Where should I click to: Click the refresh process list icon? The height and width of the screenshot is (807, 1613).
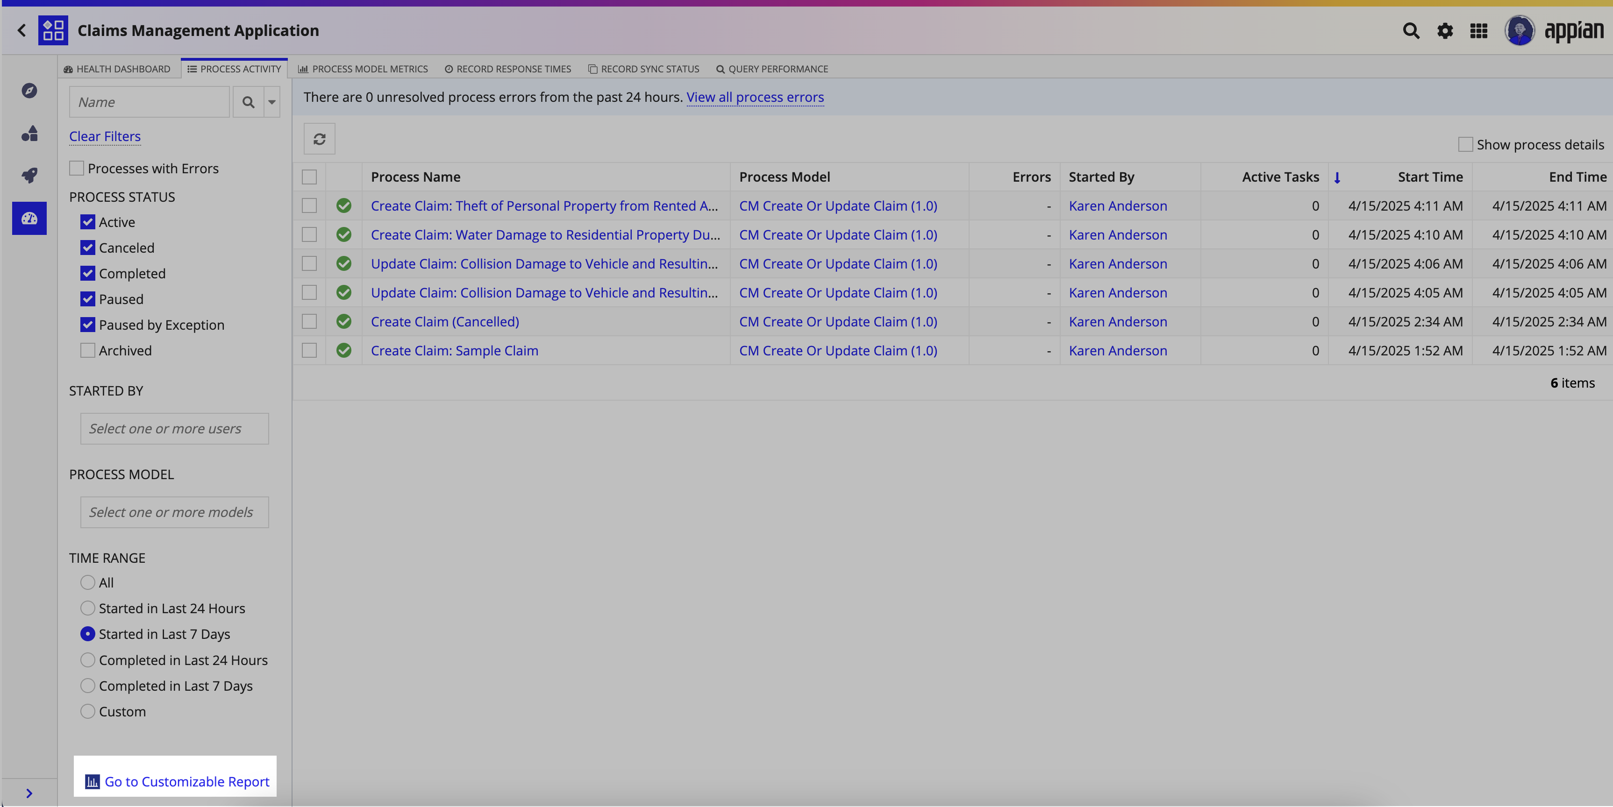[x=319, y=139]
